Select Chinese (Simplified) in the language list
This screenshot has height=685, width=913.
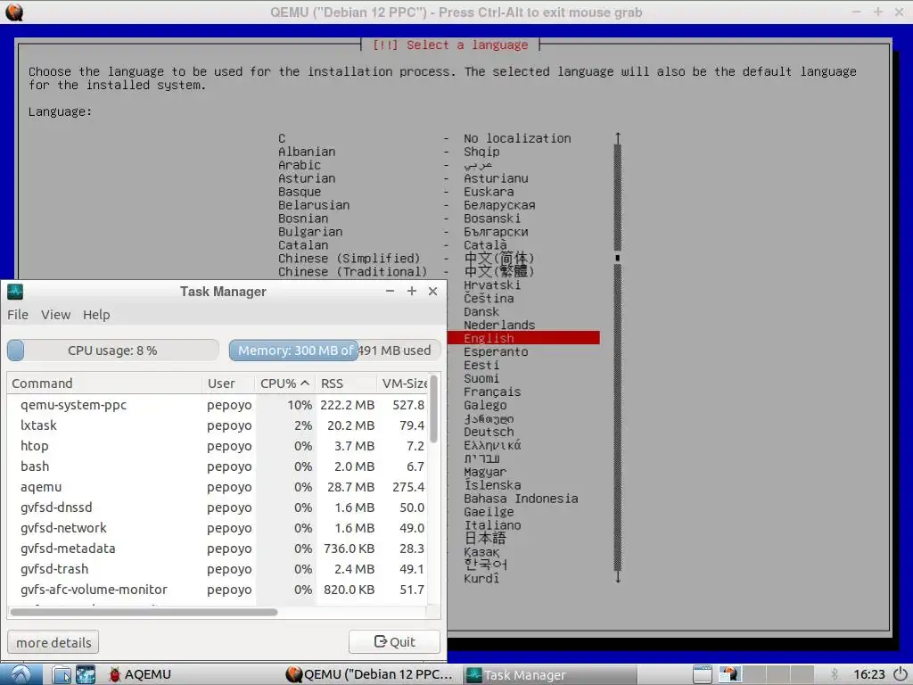tap(349, 259)
